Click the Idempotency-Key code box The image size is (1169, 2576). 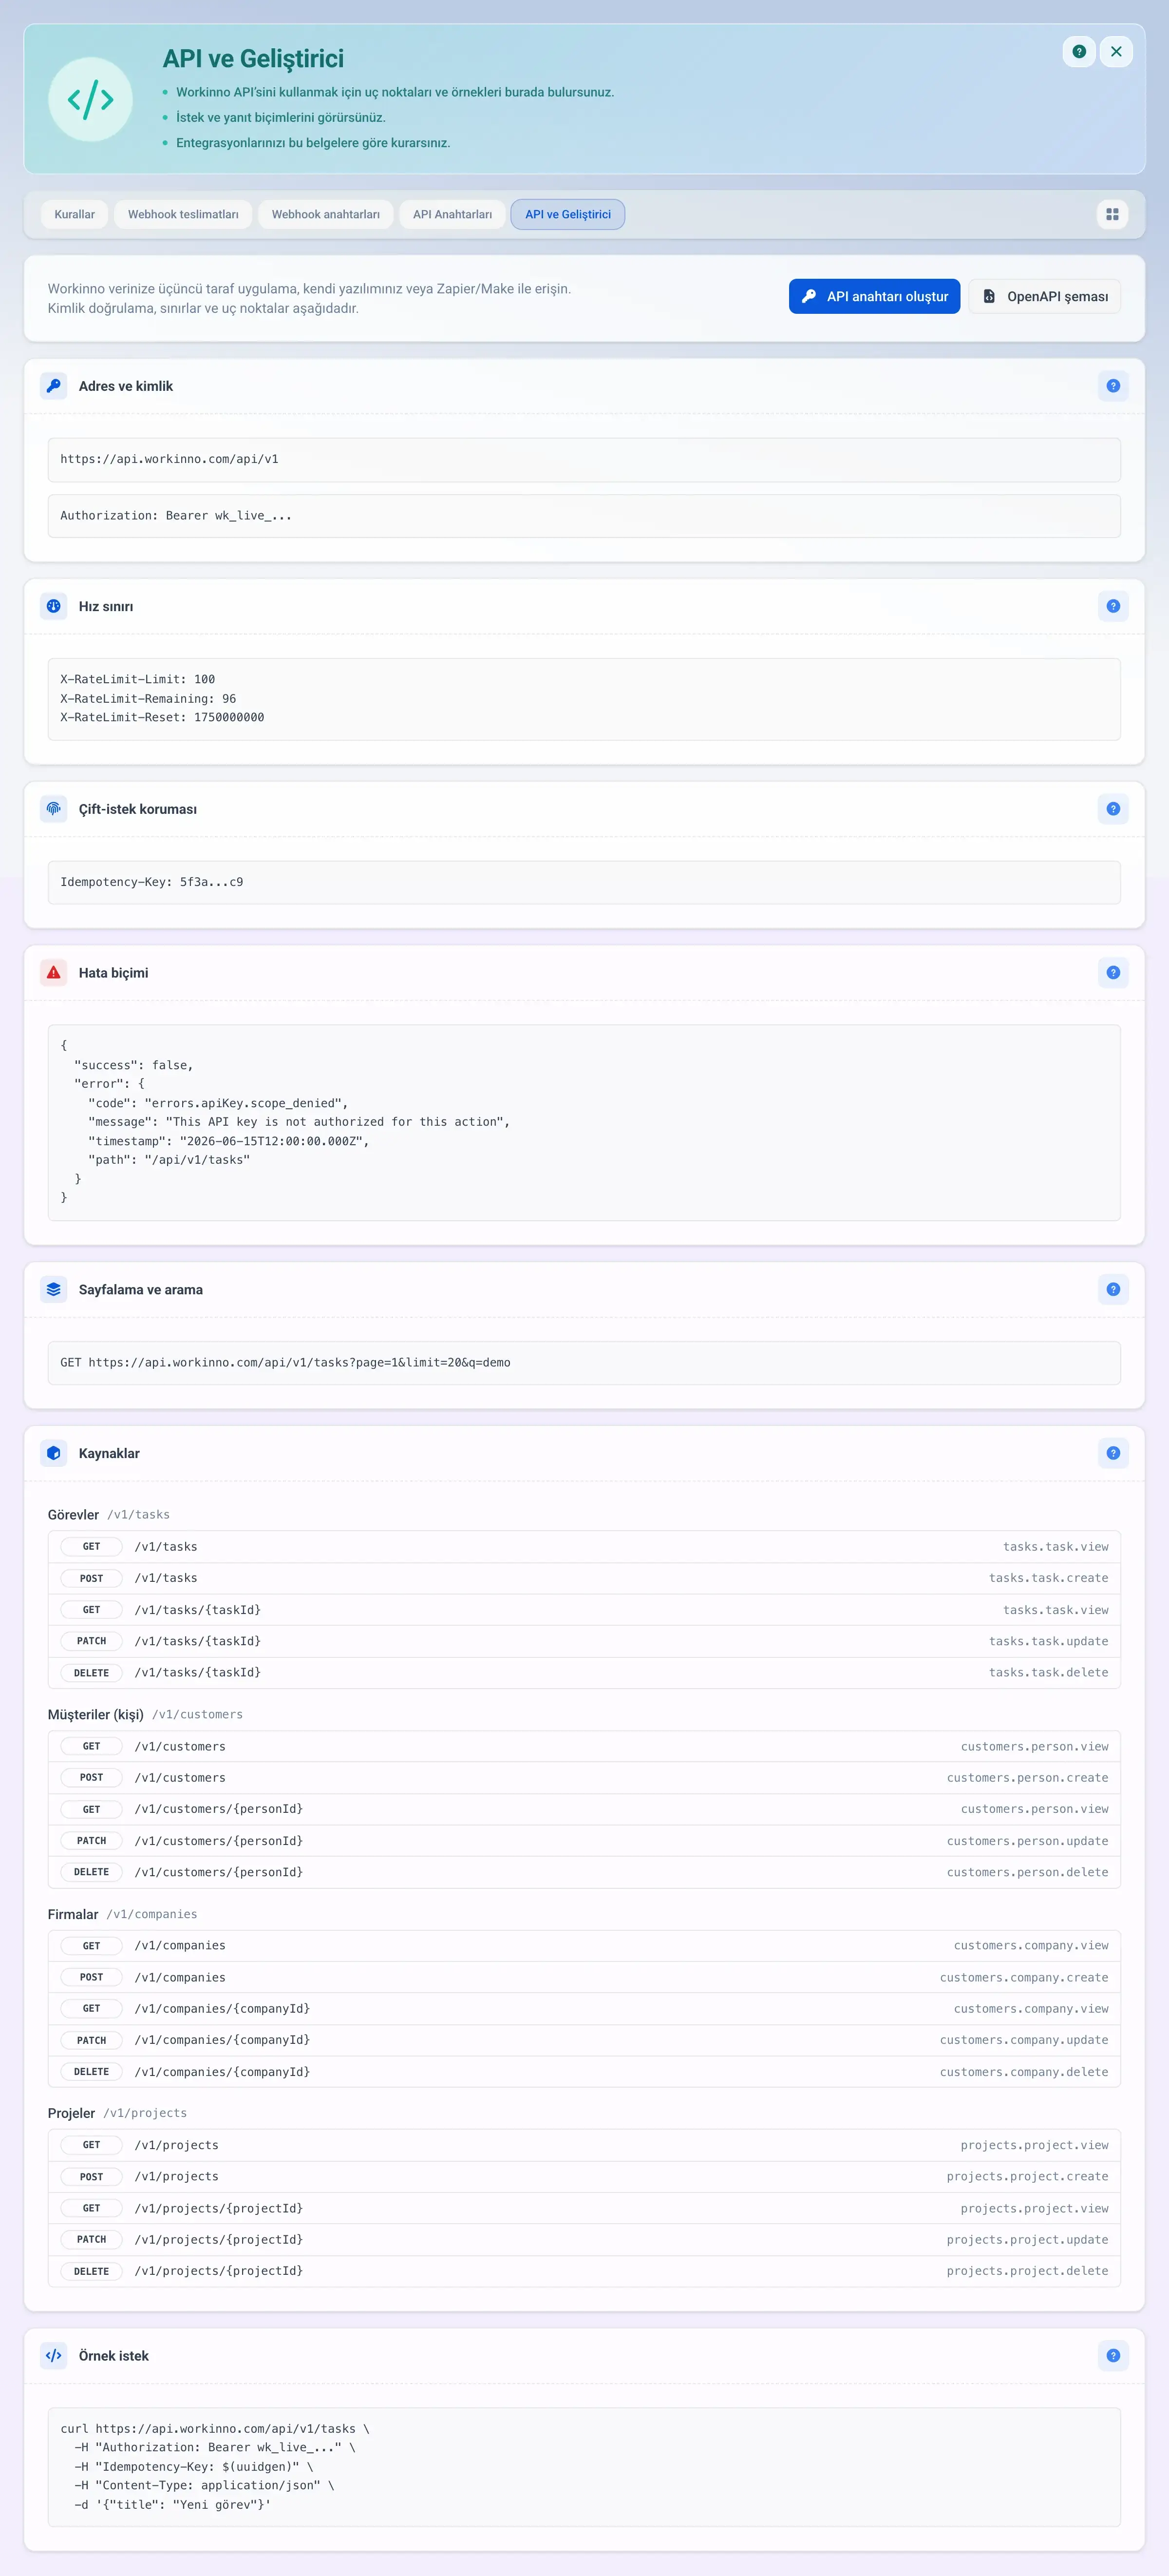point(584,883)
